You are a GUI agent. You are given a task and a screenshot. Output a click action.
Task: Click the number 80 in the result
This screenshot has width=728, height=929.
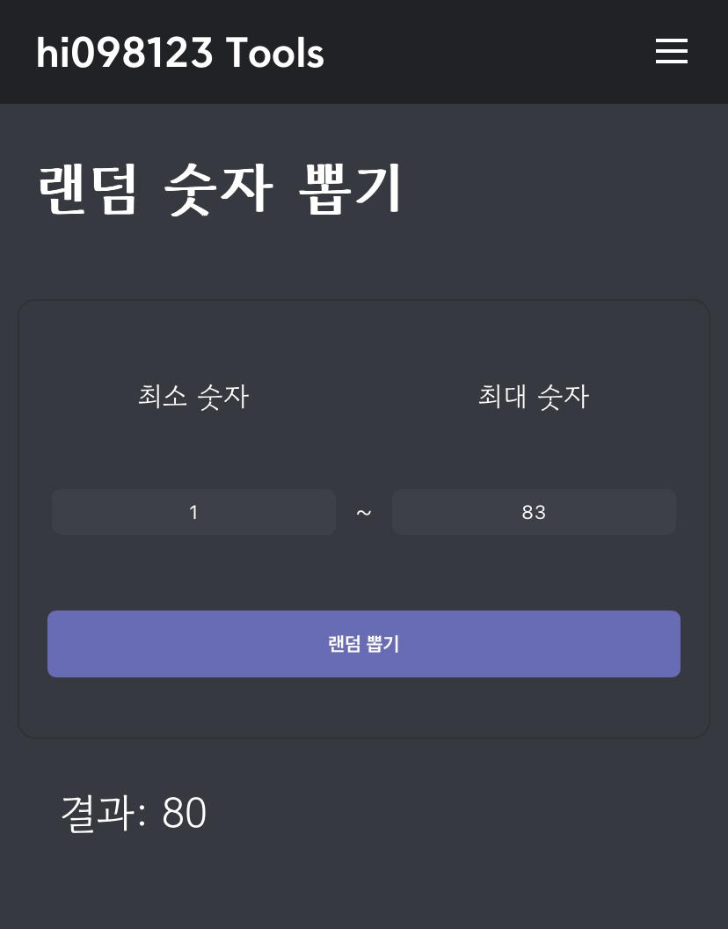pos(185,814)
